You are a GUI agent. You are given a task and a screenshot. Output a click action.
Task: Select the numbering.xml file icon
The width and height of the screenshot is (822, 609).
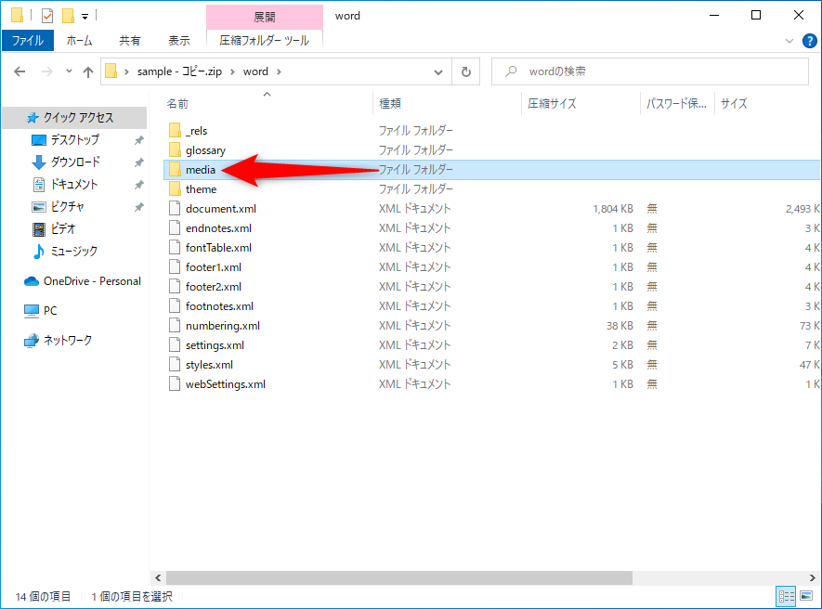175,326
